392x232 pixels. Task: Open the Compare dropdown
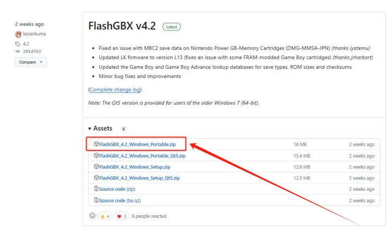30,62
